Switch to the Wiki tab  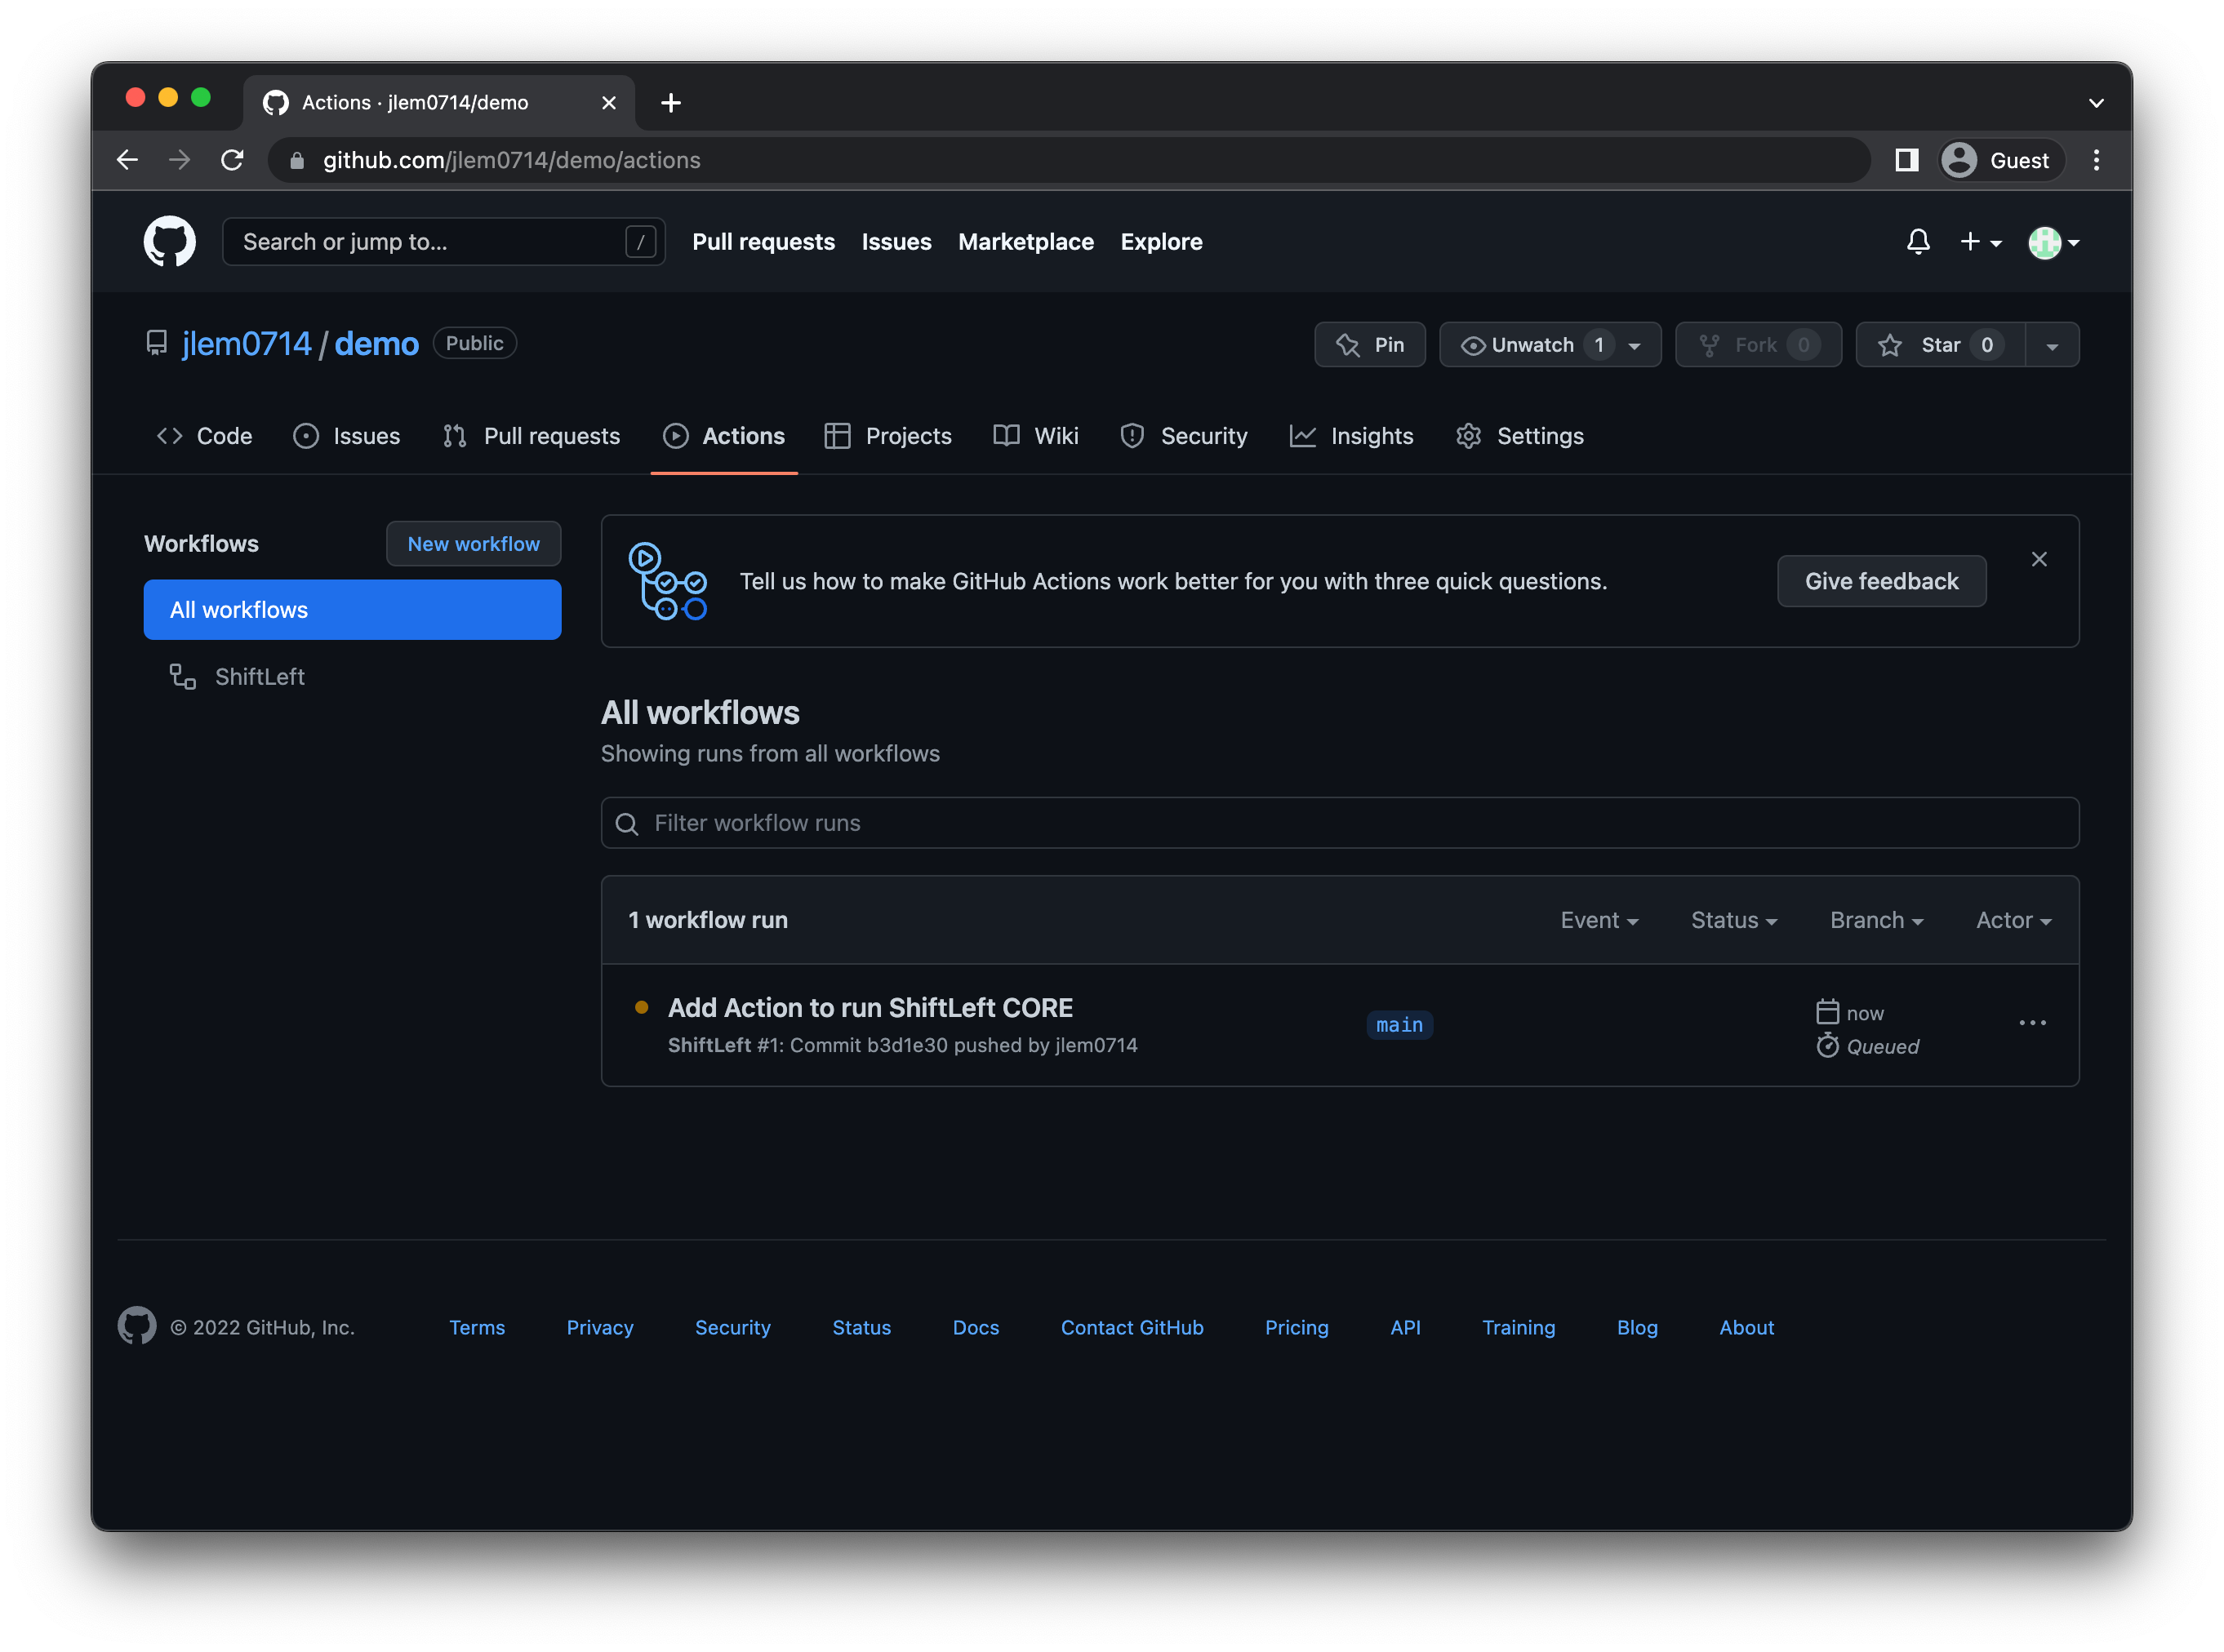[1036, 436]
